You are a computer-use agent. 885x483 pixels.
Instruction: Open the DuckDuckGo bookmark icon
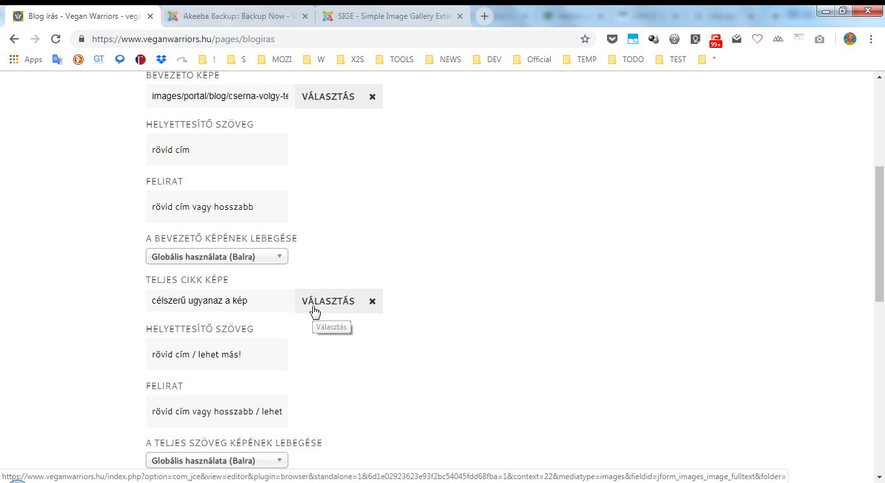click(78, 59)
